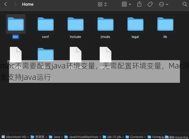Select the include folder icon
Viewport: 189px width, 139px height.
[75, 24]
